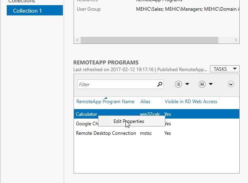Click the list view options icon
The height and width of the screenshot is (183, 248).
178,84
